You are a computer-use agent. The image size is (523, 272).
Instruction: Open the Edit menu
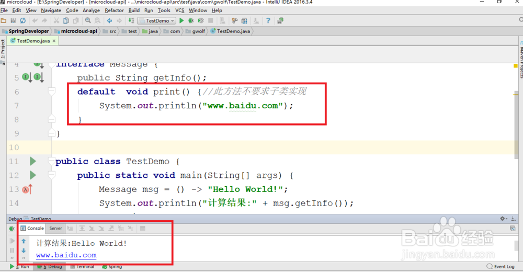(x=17, y=10)
